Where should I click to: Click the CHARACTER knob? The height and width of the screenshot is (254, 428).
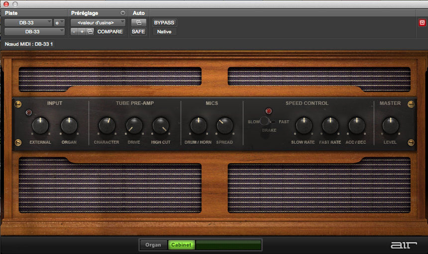[107, 126]
